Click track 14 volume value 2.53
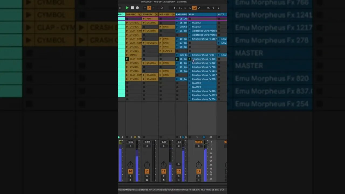The width and height of the screenshot is (345, 194). pos(199,142)
